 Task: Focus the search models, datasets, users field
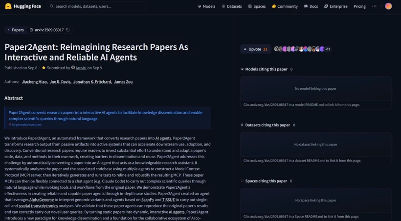98,6
